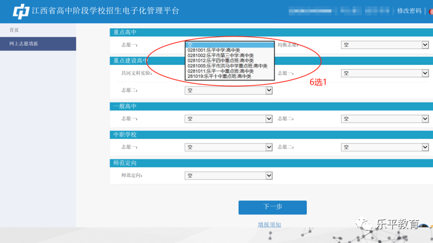Click the platform logo icon in header

coord(21,11)
